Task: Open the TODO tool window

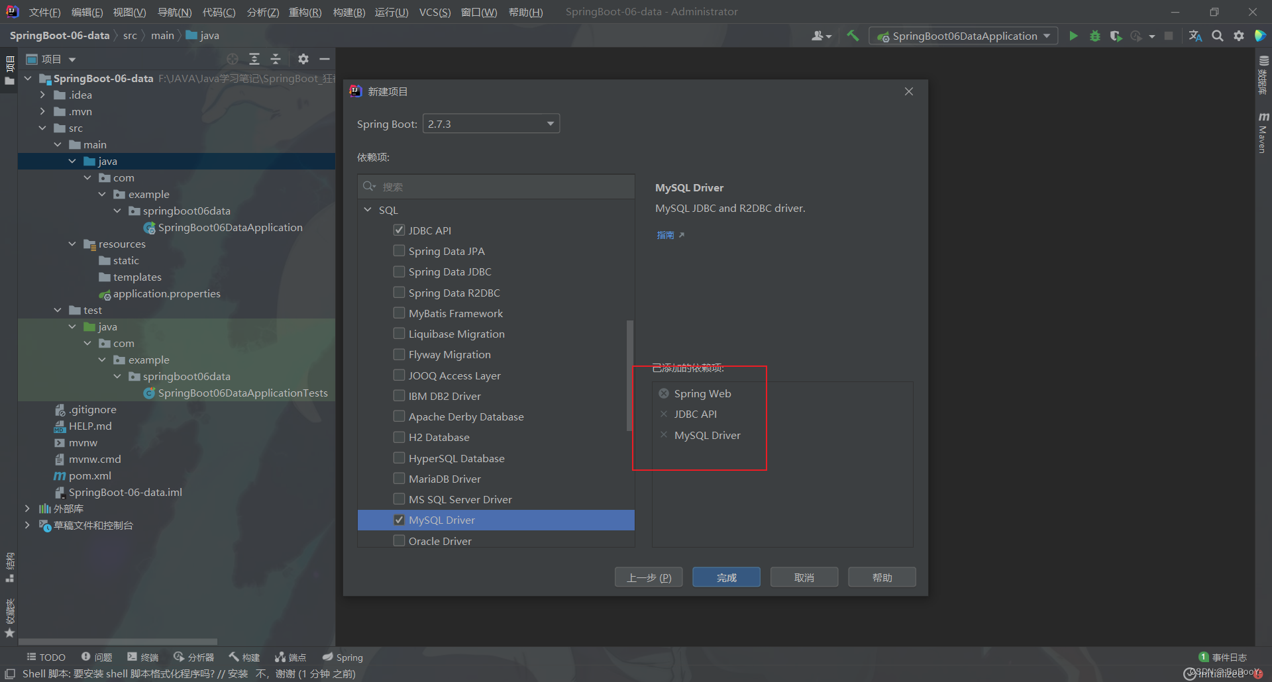Action: 46,658
